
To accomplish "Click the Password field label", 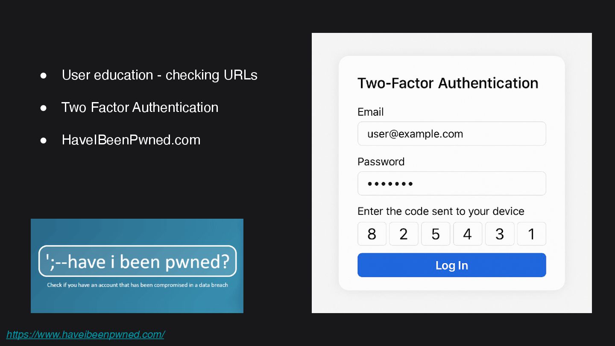I will (x=381, y=162).
